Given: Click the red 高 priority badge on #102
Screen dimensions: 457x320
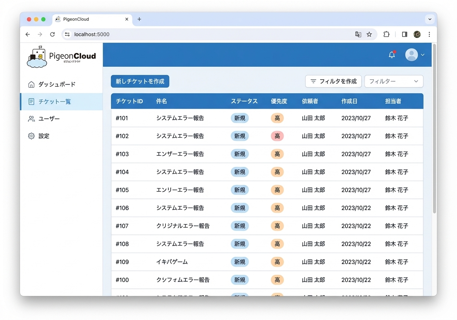Looking at the screenshot, I should [277, 136].
